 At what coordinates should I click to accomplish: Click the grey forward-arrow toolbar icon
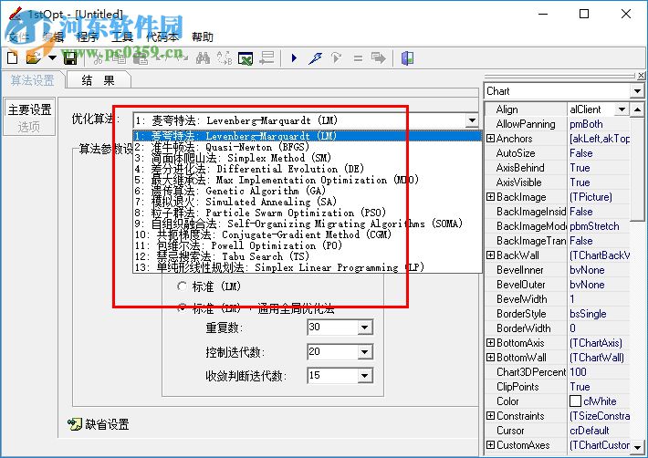tap(379, 58)
